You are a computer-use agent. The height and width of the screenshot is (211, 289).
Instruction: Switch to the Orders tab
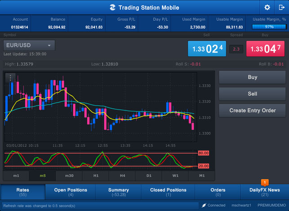218,192
